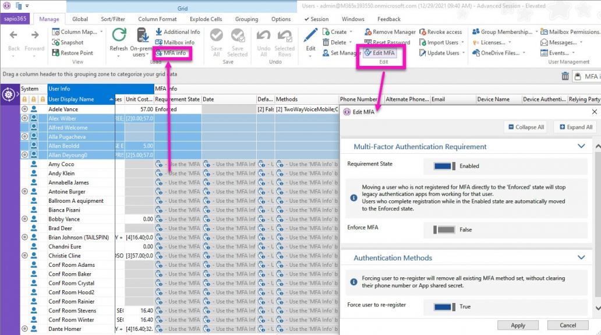Undo Selected Rows

point(284,43)
